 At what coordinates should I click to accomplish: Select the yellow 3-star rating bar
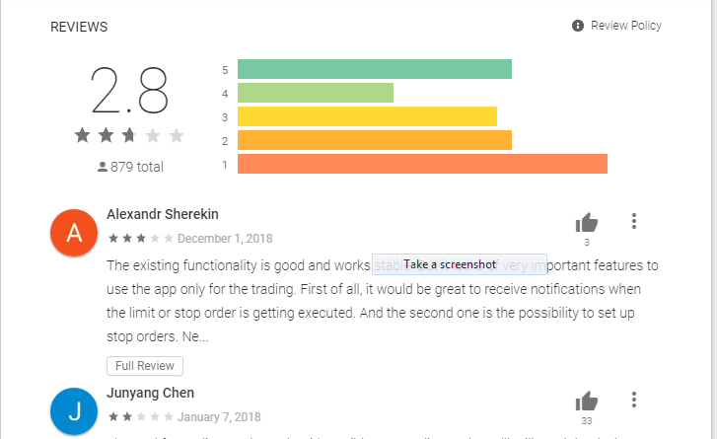[x=367, y=116]
